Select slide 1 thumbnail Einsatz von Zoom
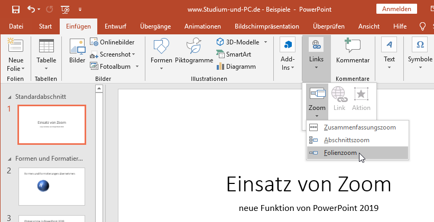Image resolution: width=434 pixels, height=222 pixels. coord(52,125)
